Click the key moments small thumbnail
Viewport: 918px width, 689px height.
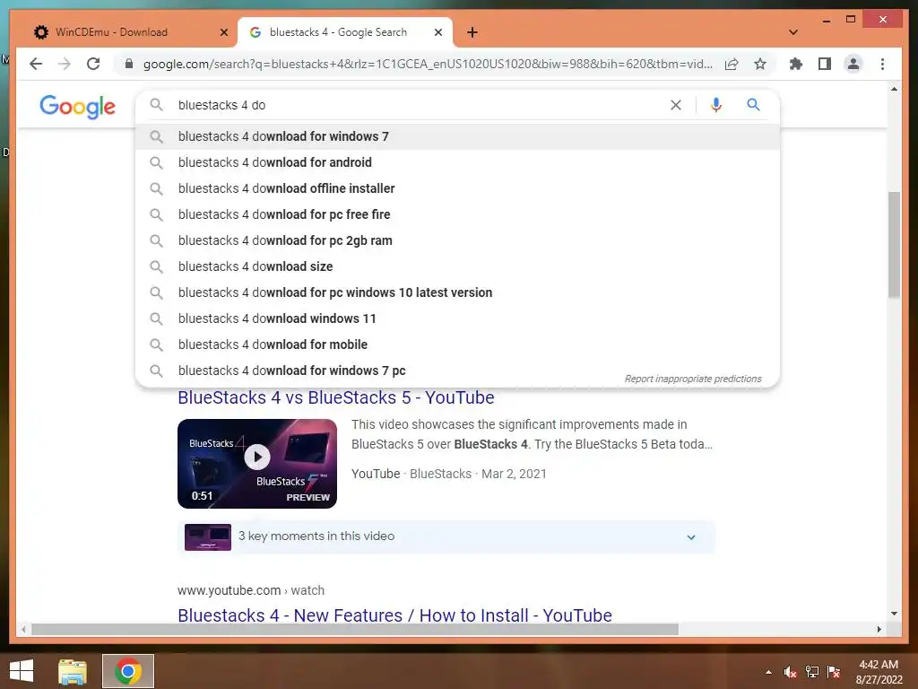208,536
